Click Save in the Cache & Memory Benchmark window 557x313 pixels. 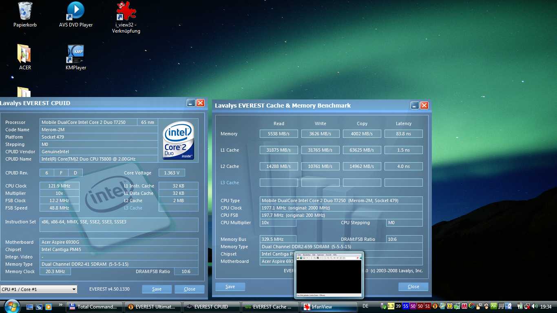(230, 287)
